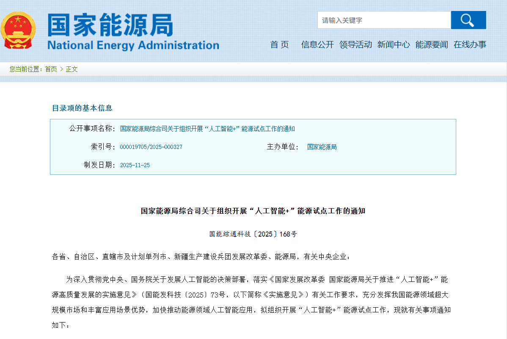Click the national emblem logo

18,30
